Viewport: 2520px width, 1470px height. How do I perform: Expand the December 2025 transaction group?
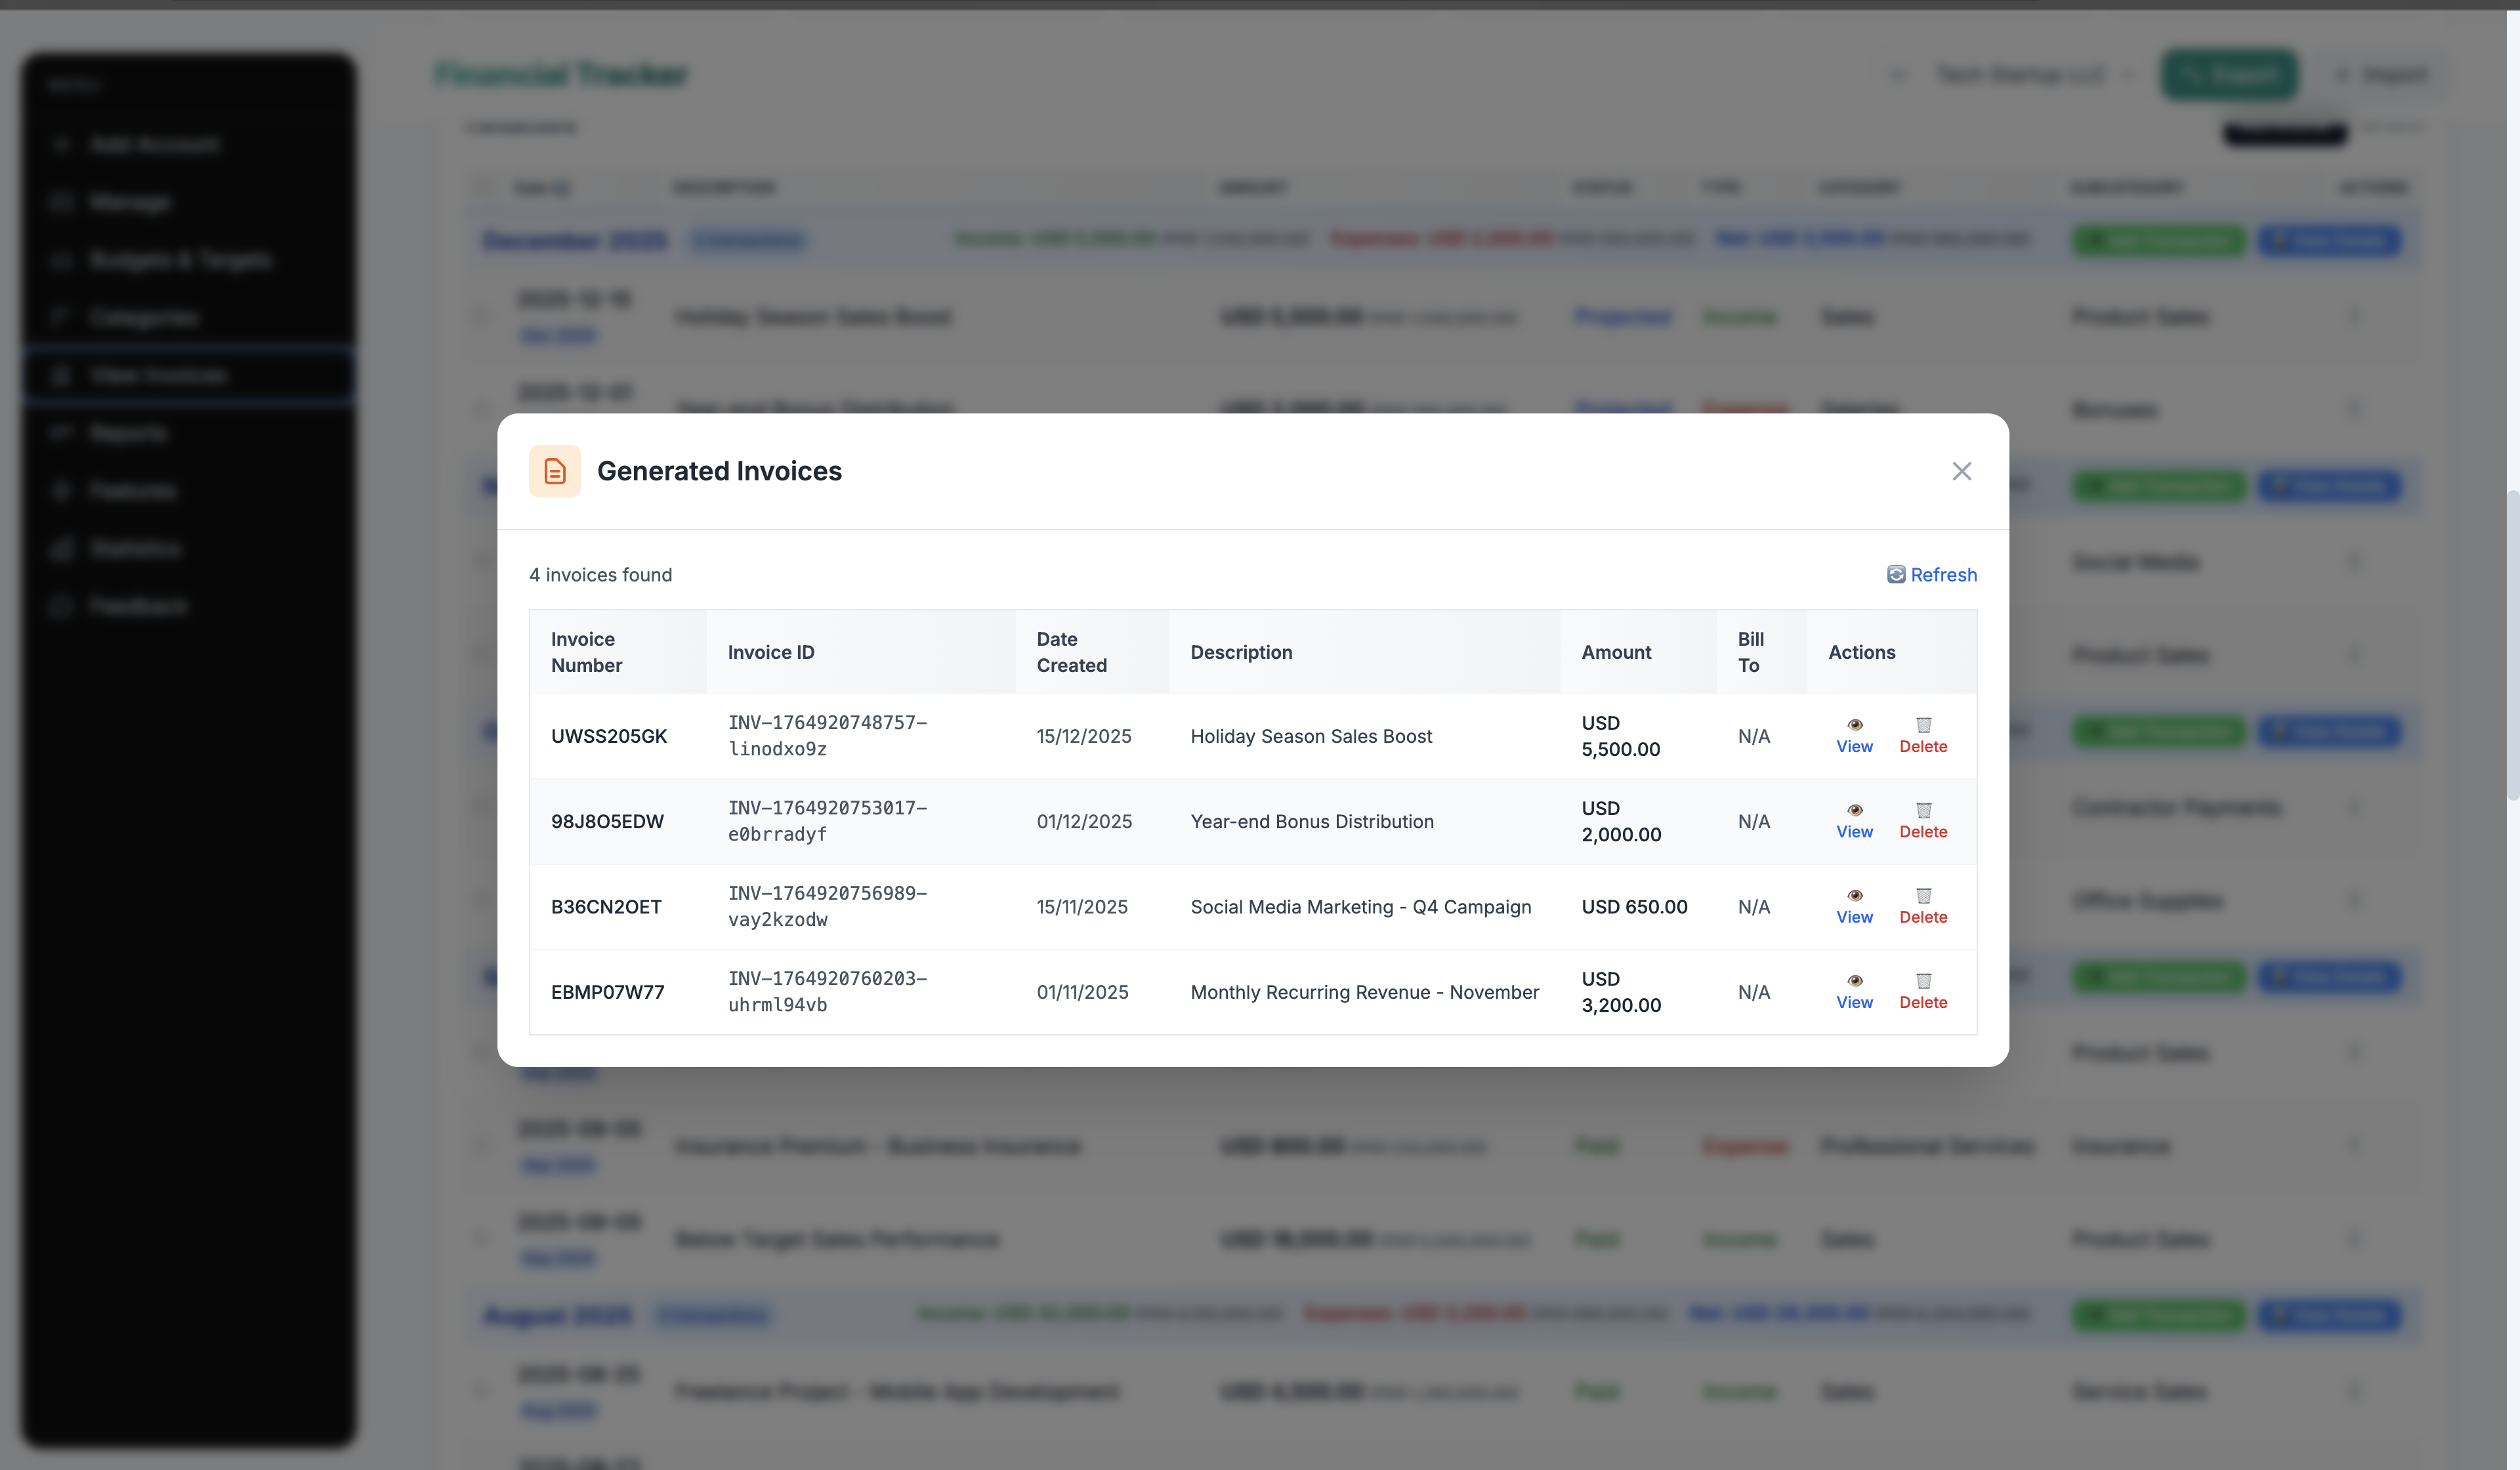748,240
